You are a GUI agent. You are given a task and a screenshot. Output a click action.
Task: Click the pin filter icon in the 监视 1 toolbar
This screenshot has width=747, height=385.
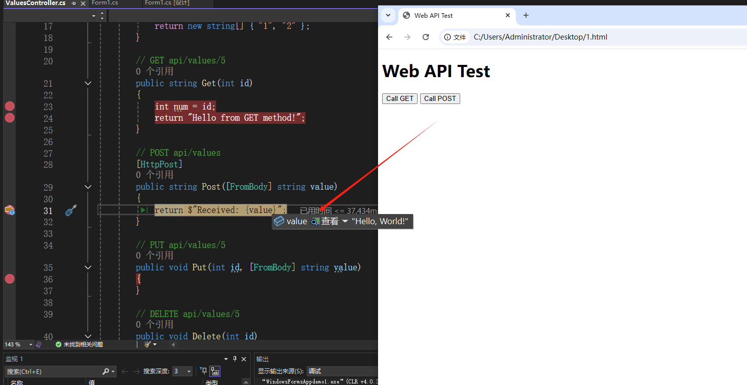[203, 371]
